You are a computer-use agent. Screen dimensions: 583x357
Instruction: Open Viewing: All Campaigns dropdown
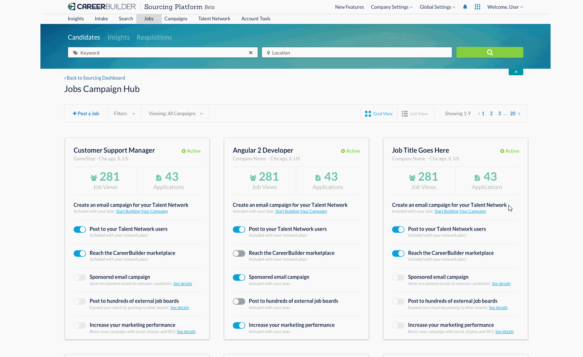click(175, 114)
